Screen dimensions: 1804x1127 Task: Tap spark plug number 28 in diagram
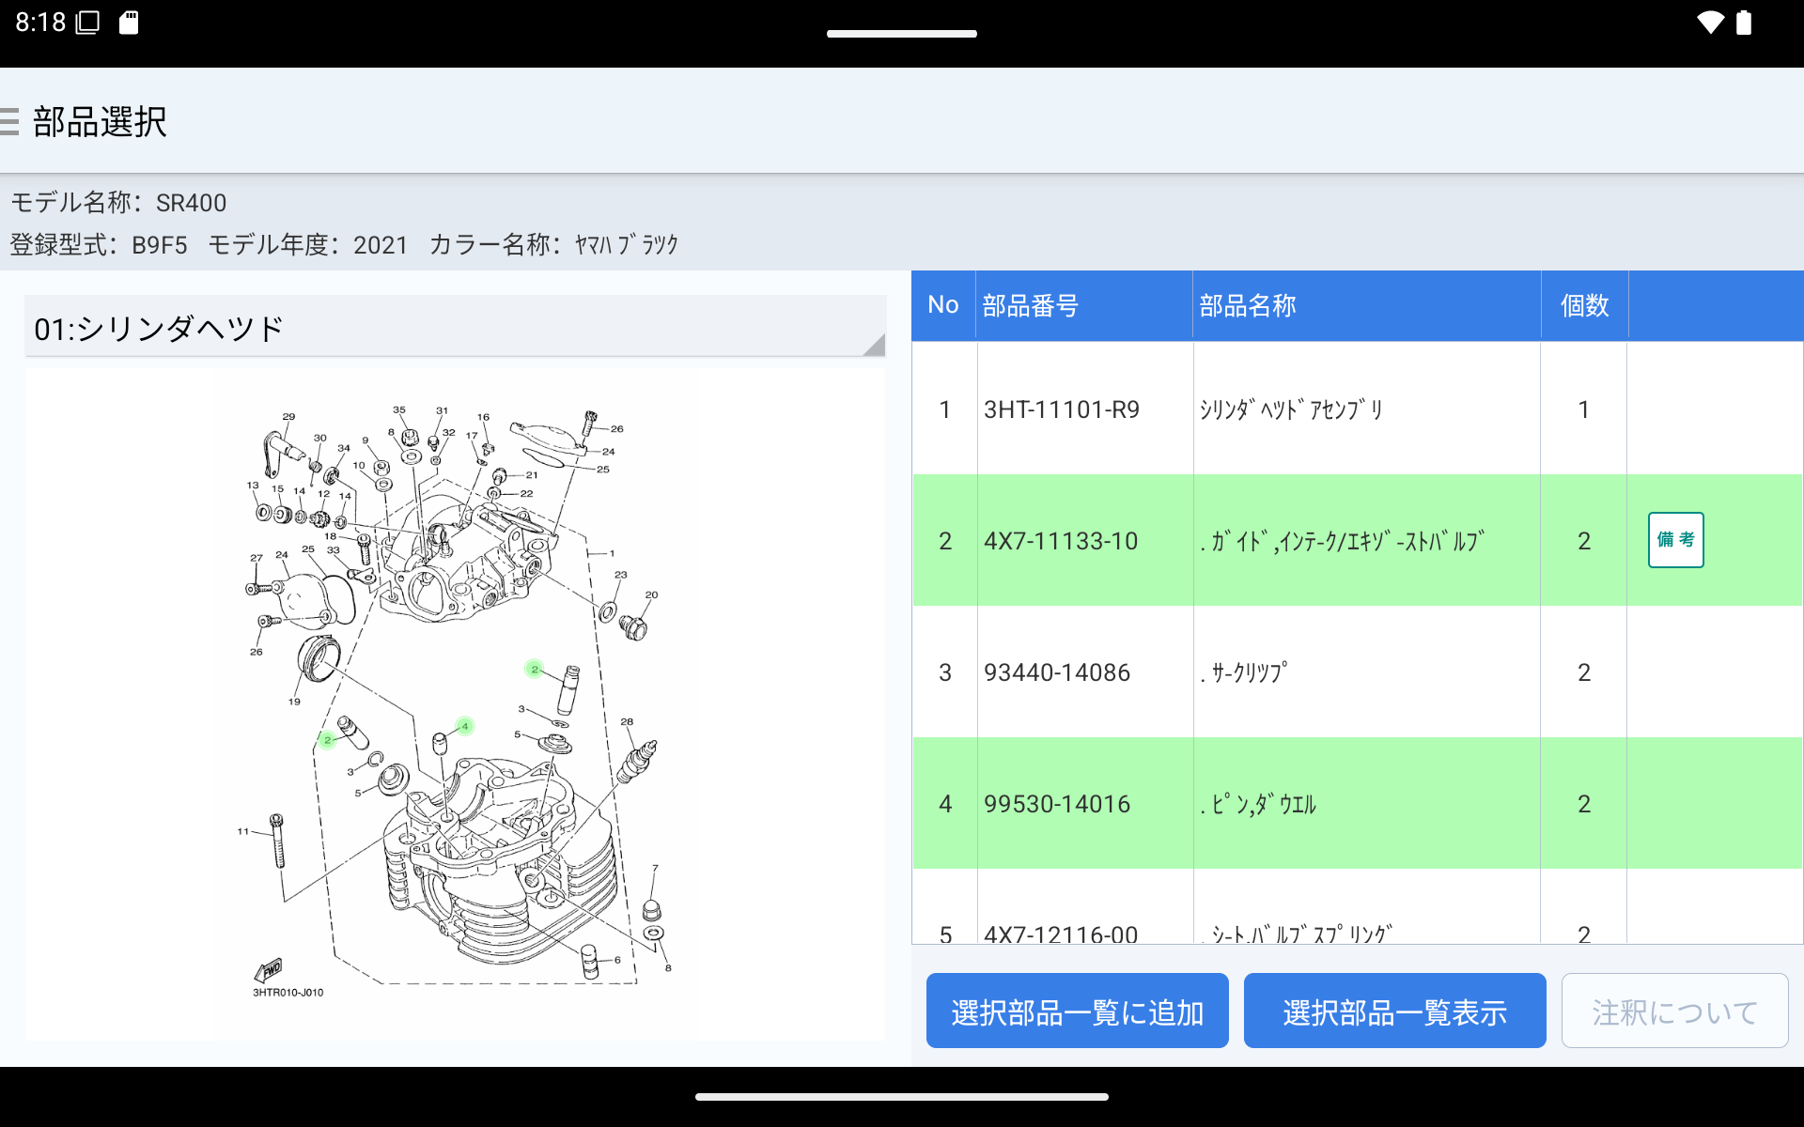tap(627, 722)
